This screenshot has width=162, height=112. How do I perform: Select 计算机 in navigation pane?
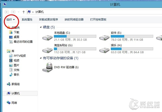(x=20, y=93)
